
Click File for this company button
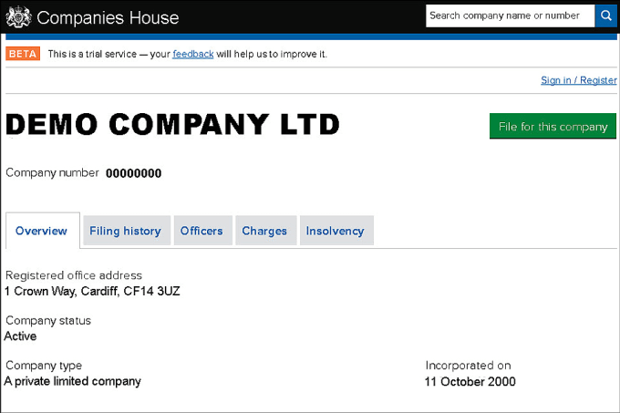[553, 126]
